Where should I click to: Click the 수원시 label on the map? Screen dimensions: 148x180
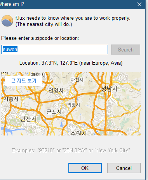78,133
